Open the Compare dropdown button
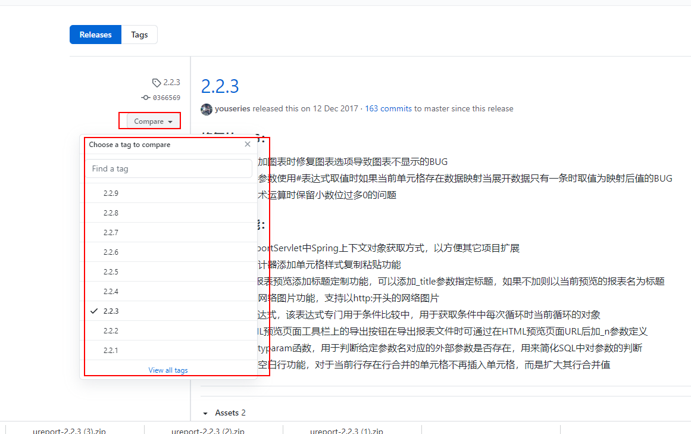 click(x=153, y=121)
